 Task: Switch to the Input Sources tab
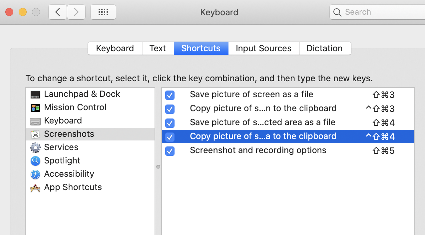(263, 48)
